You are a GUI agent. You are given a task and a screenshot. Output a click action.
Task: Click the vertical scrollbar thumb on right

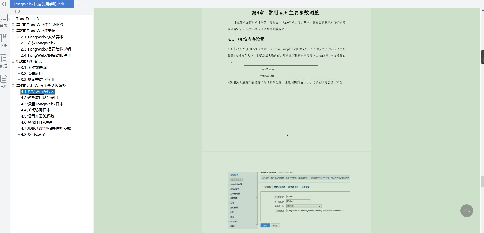pos(482,181)
